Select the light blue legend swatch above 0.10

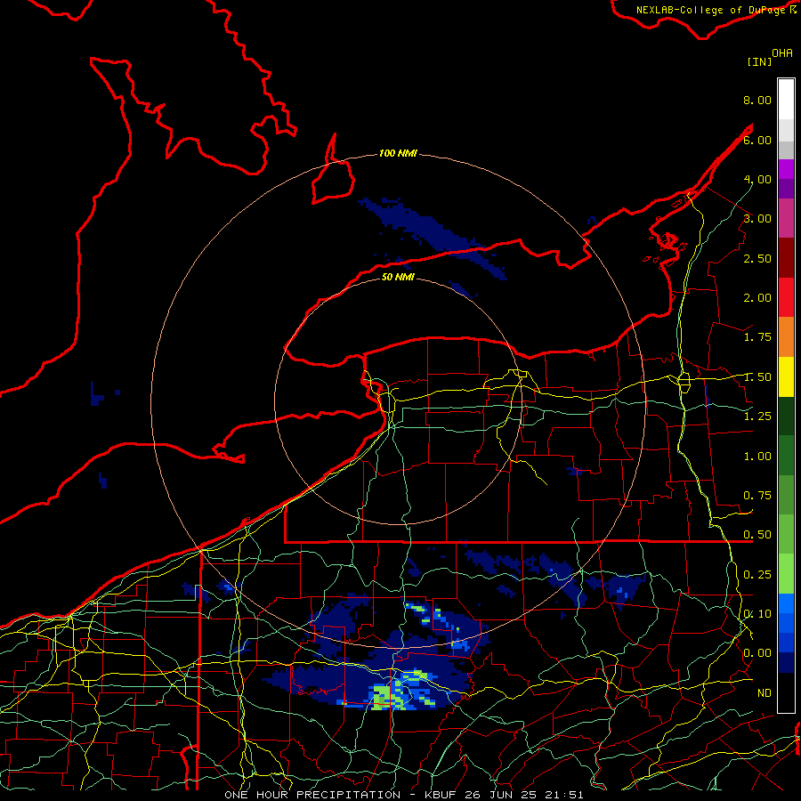click(x=786, y=603)
